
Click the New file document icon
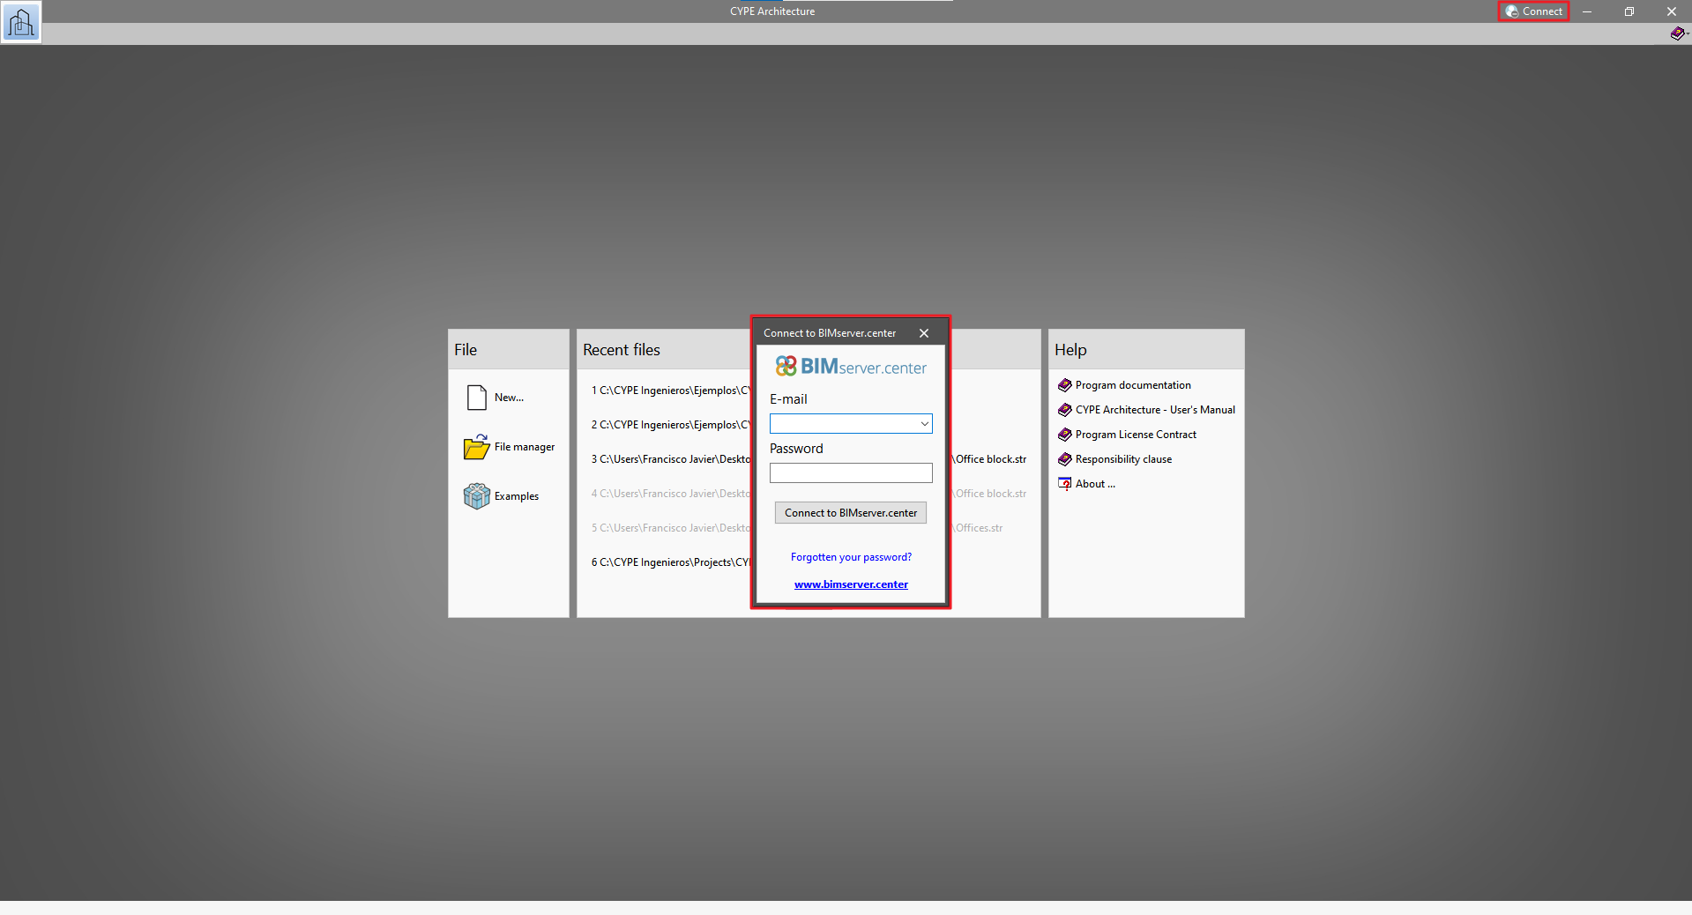[x=476, y=398]
